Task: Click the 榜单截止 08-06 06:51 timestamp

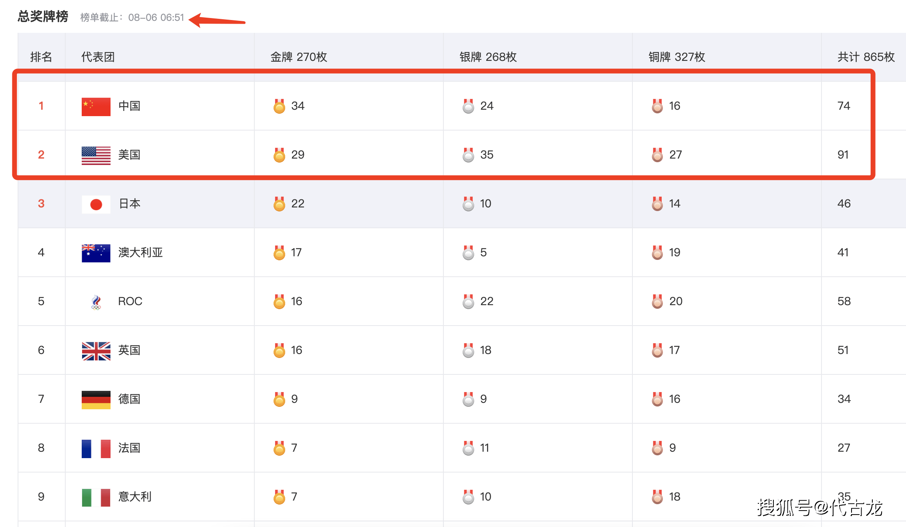Action: (132, 18)
